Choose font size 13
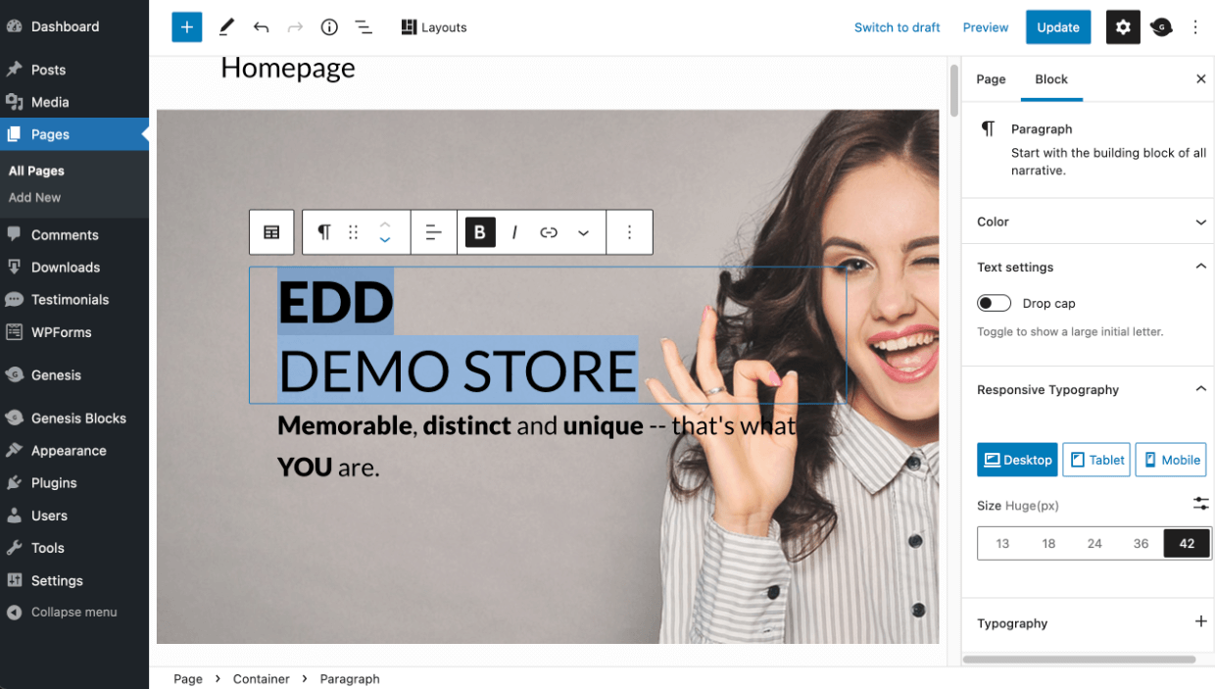1215x689 pixels. [x=1002, y=543]
